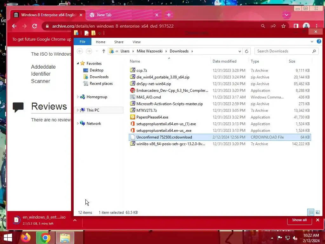
Task: Expand the Homegroup tree node
Action: [x=78, y=97]
